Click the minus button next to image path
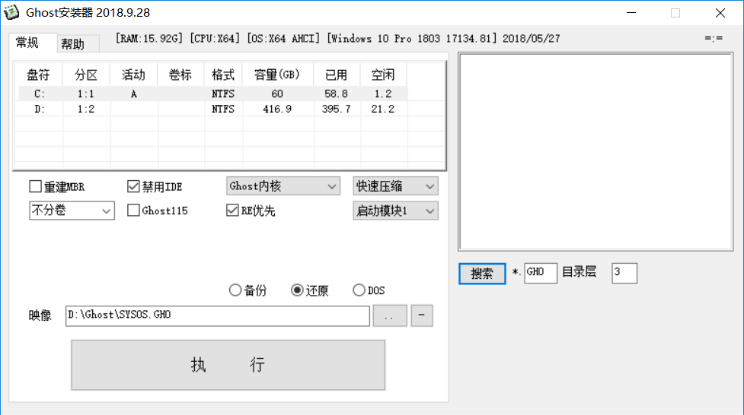 coord(421,315)
